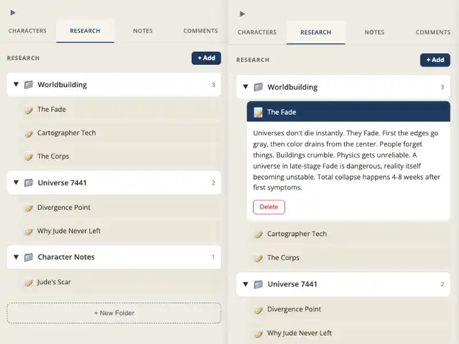Collapse the Universe 7441 folder in the right panel
This screenshot has height=344, width=459.
pos(246,284)
